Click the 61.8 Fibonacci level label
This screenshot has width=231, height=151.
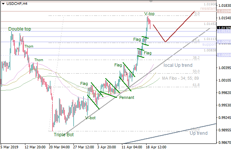(x=196, y=85)
